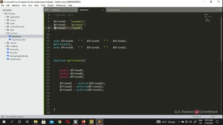Switch to Sublime Text taskbar icon

99,122
